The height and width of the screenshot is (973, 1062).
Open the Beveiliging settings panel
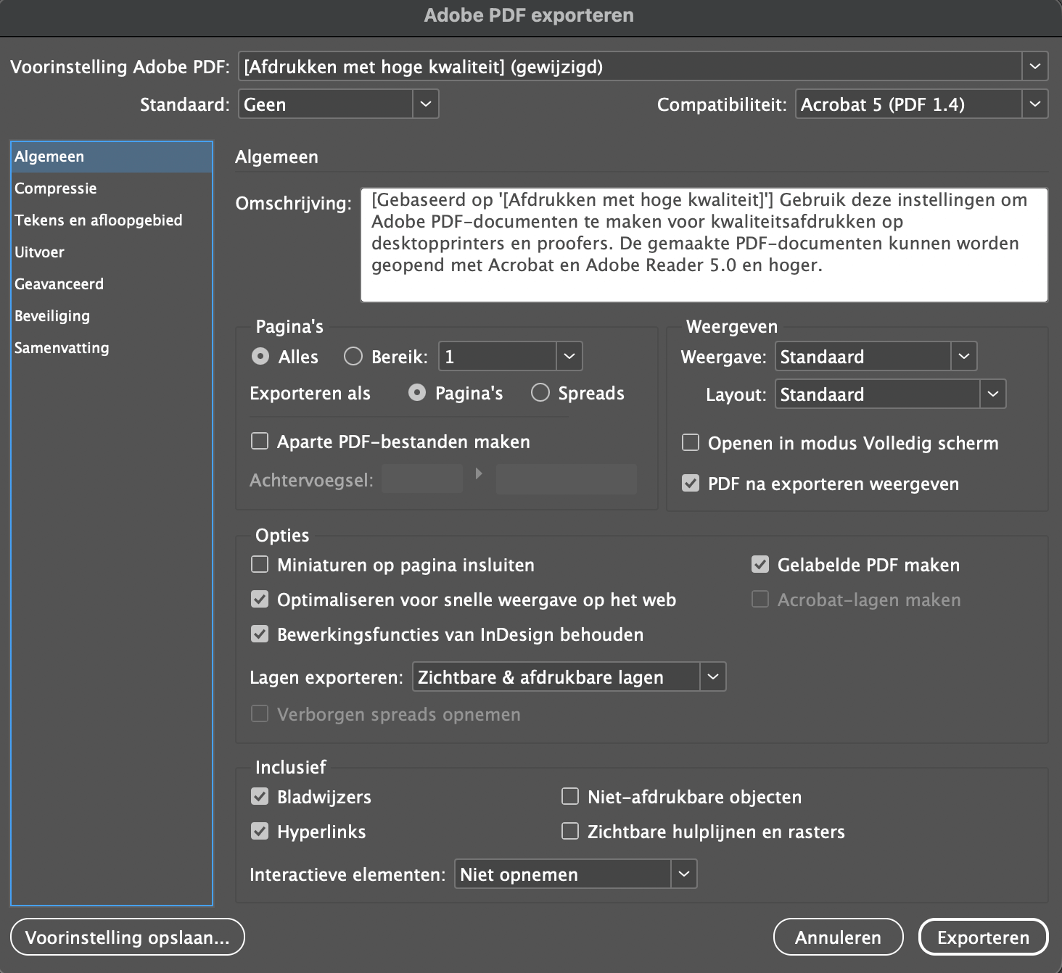coord(52,315)
